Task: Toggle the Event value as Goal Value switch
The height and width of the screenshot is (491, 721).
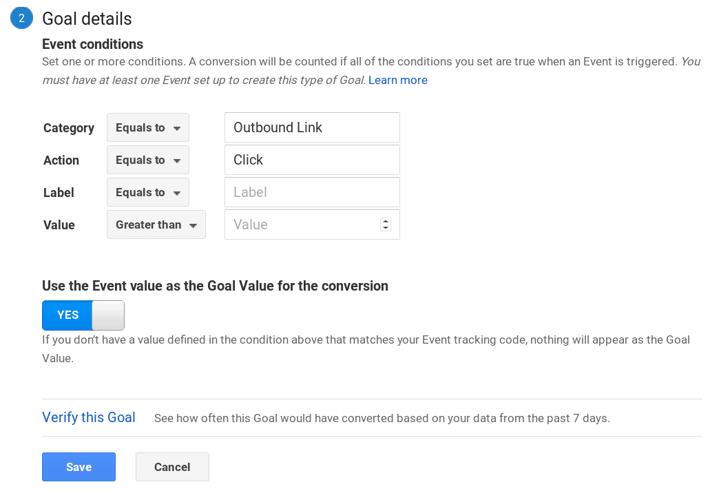Action: [x=83, y=315]
